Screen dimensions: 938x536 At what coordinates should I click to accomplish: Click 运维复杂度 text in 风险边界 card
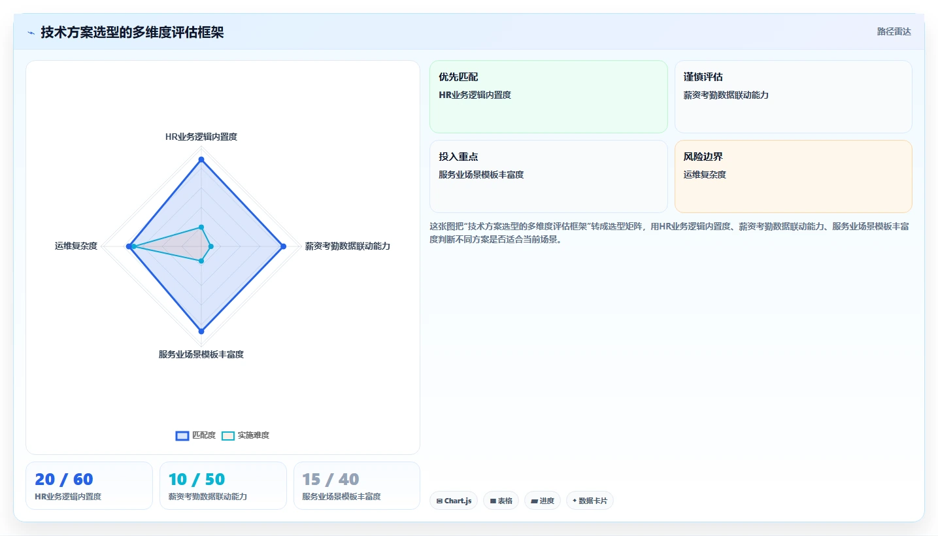click(x=705, y=175)
